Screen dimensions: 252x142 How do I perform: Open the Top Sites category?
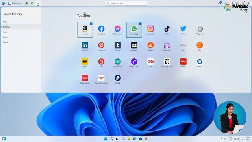coord(21,27)
